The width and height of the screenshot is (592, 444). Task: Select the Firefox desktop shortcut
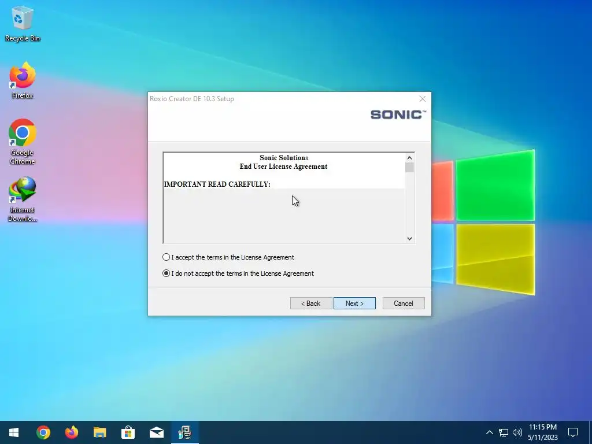click(23, 81)
